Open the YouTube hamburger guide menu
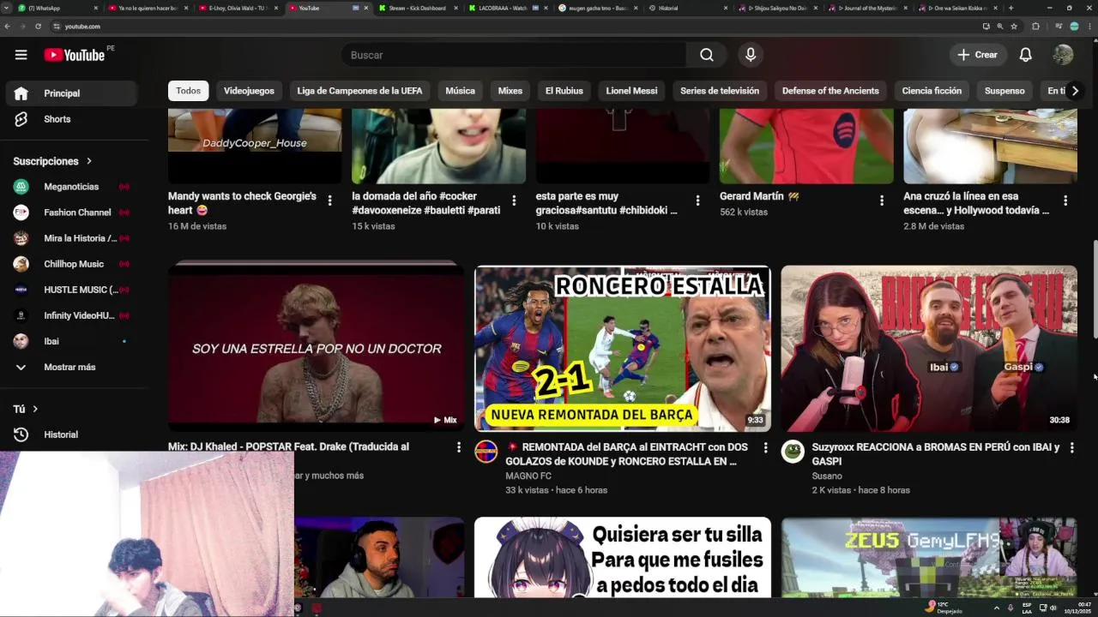1098x617 pixels. click(x=21, y=55)
